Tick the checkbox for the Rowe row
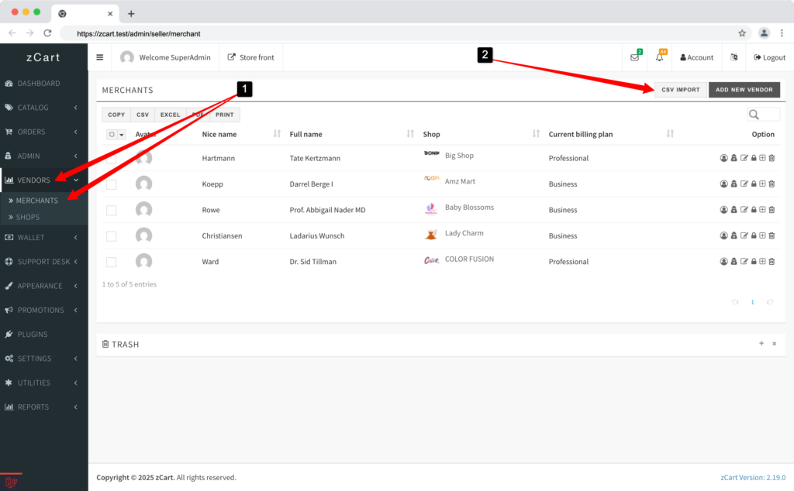This screenshot has height=491, width=794. pyautogui.click(x=111, y=209)
